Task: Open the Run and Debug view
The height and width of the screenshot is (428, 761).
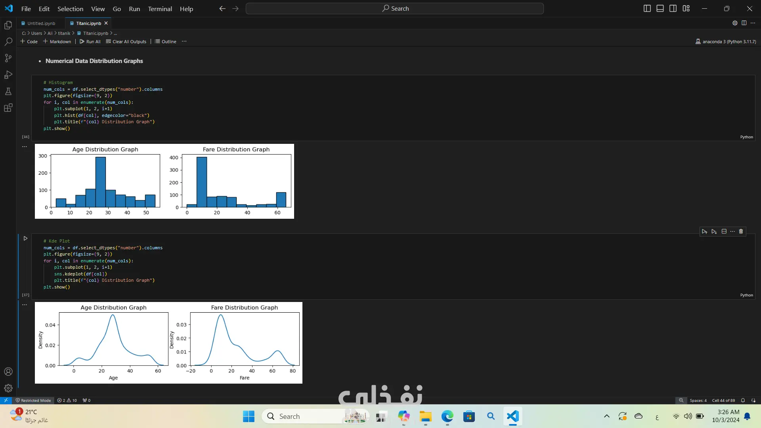Action: coord(8,75)
